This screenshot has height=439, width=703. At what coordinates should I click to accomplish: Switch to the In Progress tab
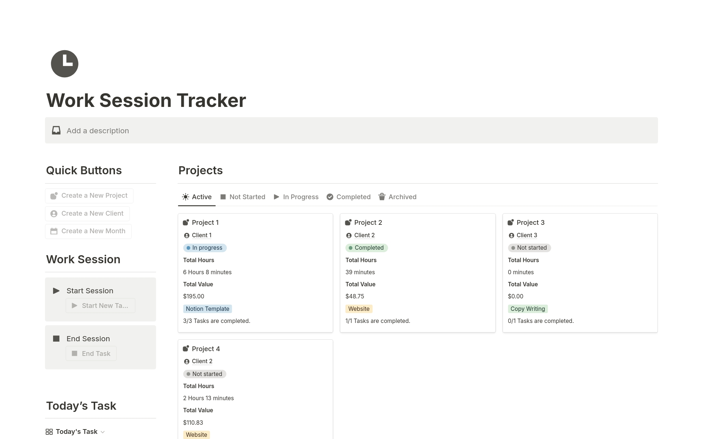301,197
